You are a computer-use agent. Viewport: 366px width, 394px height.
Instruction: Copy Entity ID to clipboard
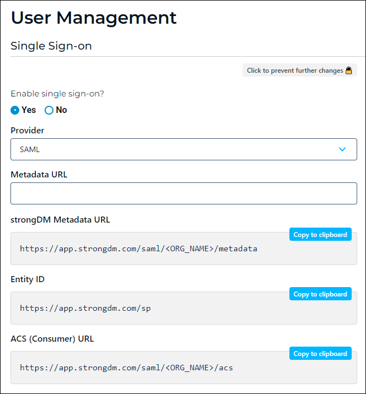(320, 294)
